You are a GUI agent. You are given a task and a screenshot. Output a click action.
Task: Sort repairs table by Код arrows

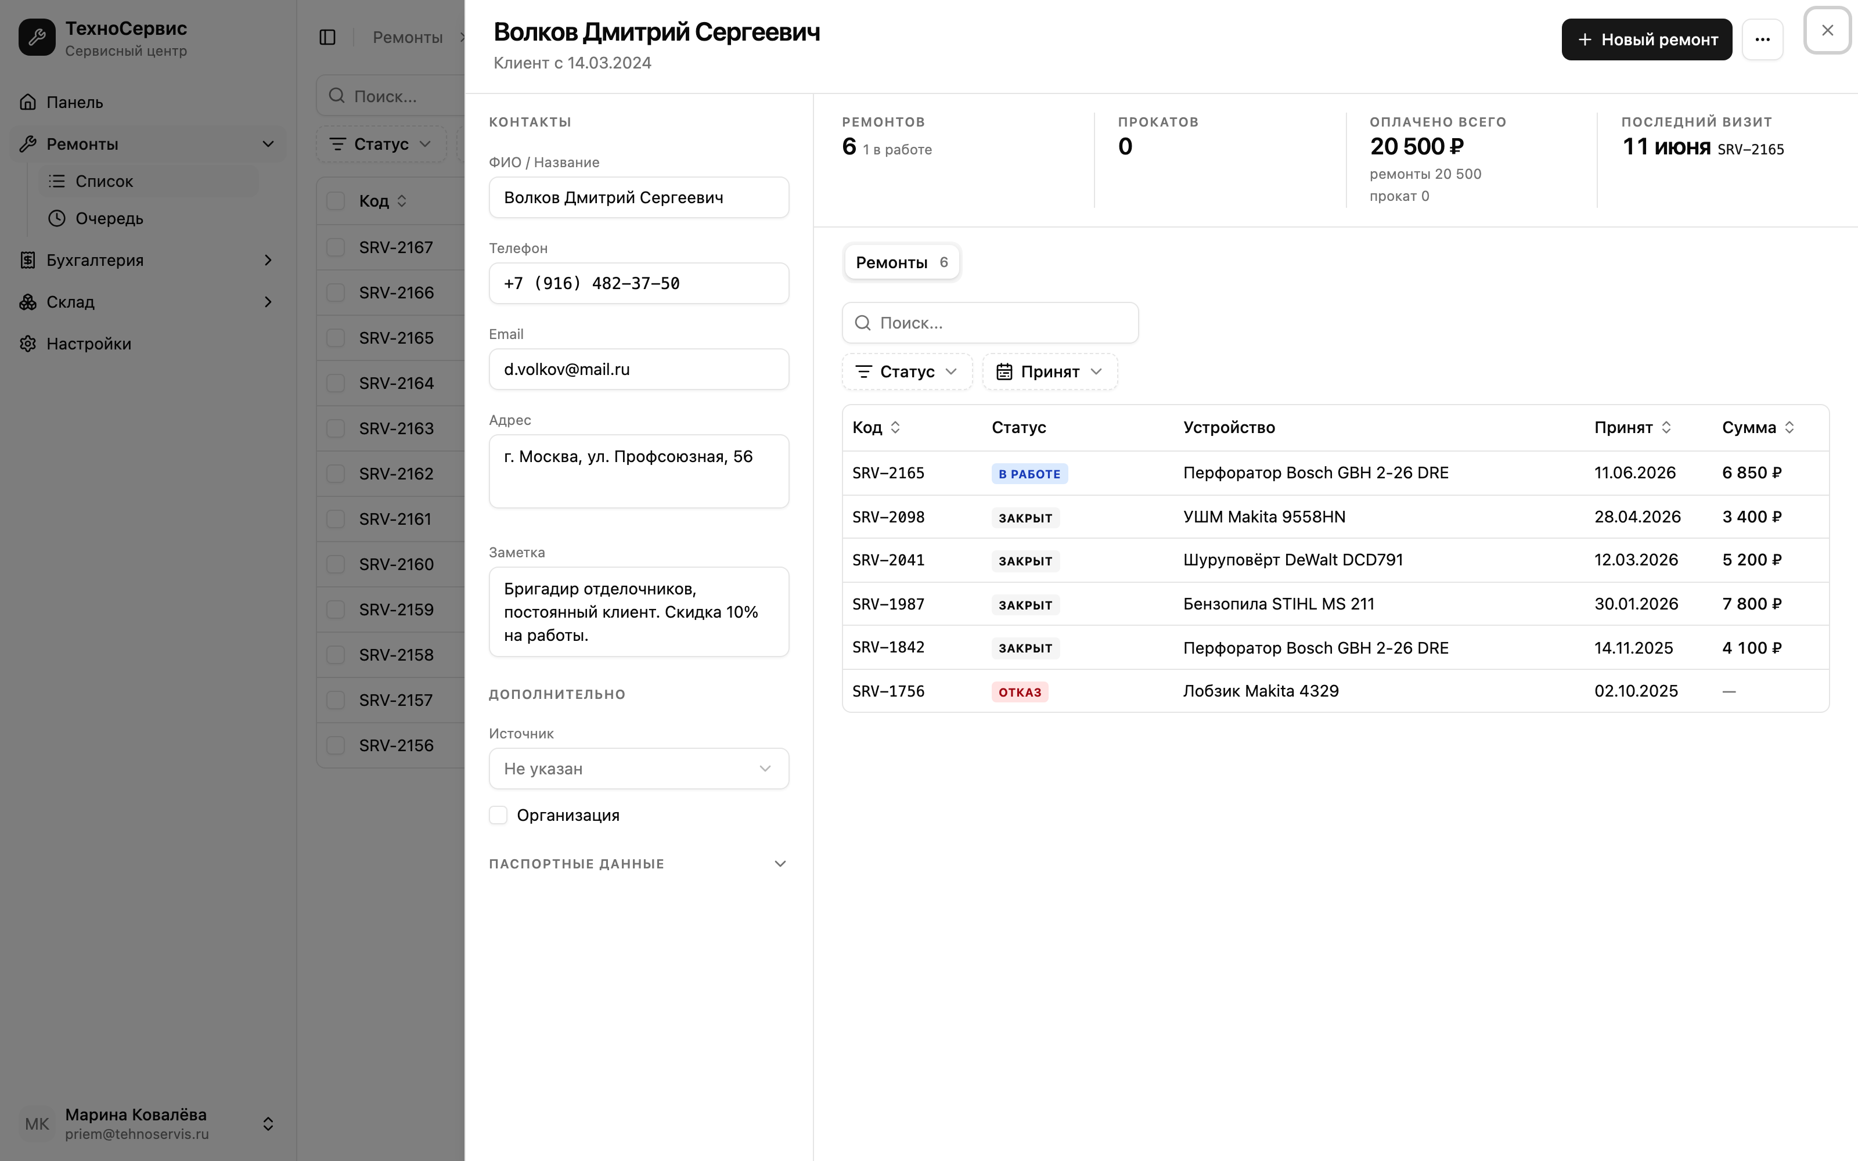point(895,428)
